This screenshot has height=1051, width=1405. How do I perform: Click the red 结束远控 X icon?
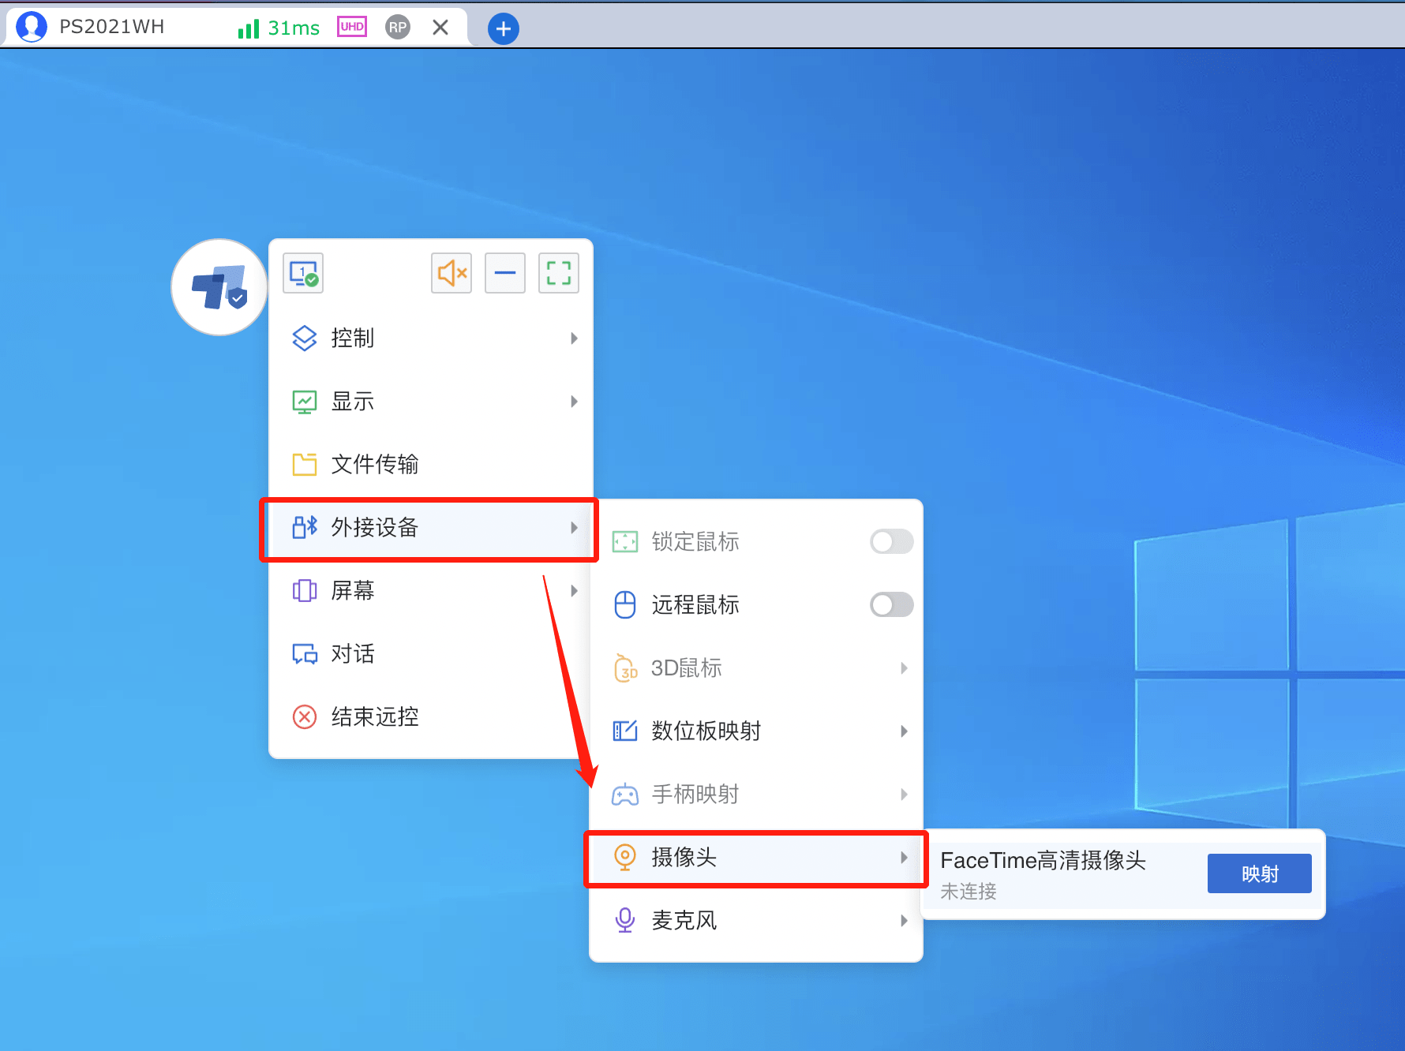click(x=305, y=716)
